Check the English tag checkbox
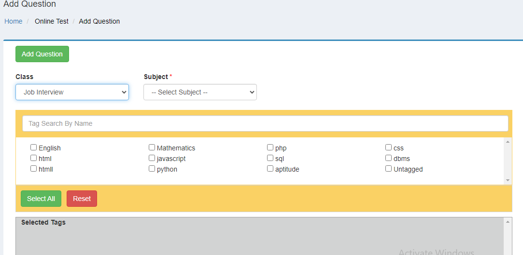This screenshot has width=523, height=255. coord(34,148)
